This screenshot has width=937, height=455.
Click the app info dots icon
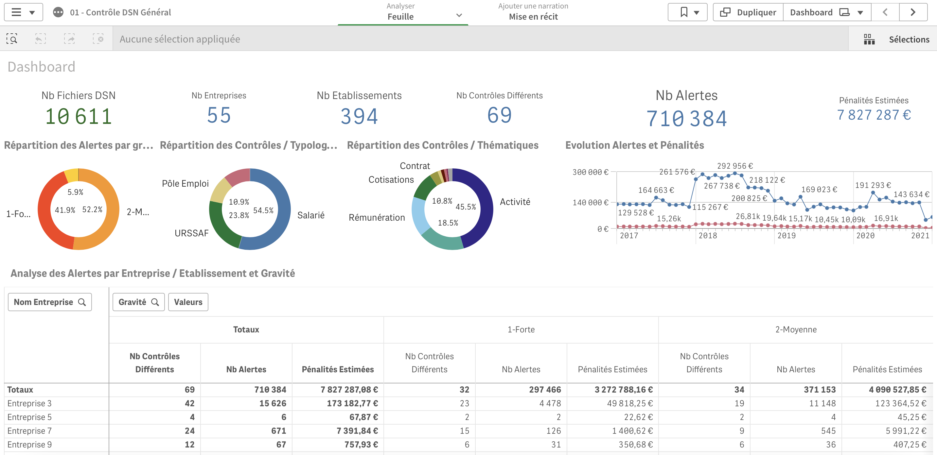58,12
